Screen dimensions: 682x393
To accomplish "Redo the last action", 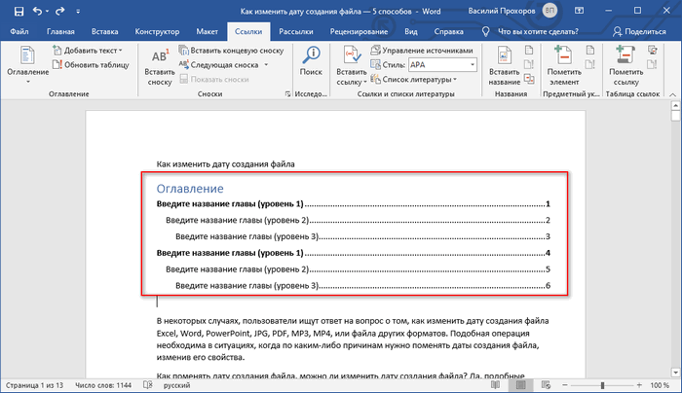I will (60, 12).
